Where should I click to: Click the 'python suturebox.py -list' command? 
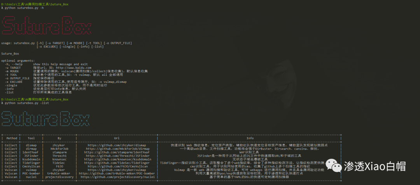[27, 103]
